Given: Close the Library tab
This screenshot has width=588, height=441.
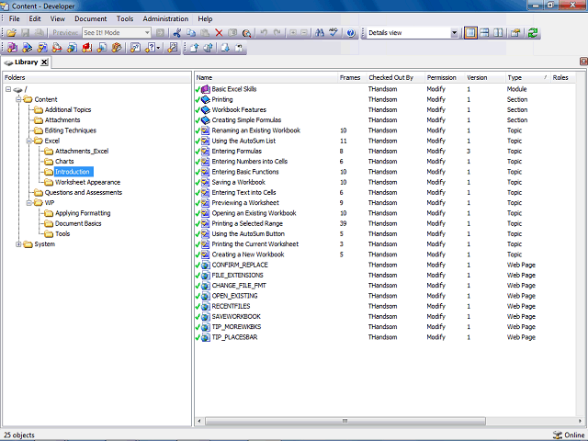Looking at the screenshot, I should click(x=44, y=62).
